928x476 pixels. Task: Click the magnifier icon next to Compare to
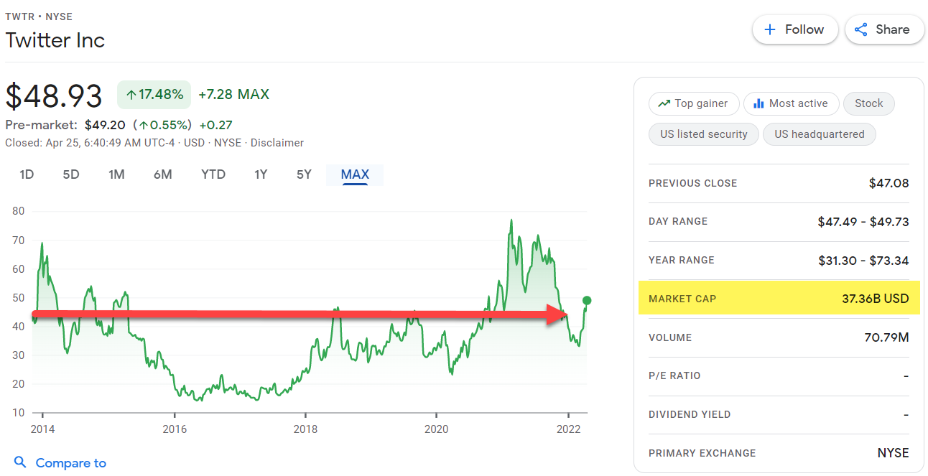tap(20, 462)
